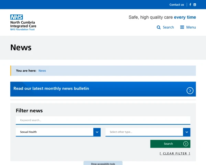Click the Safe, high quality care tagline
206x165 pixels.
coord(162,17)
